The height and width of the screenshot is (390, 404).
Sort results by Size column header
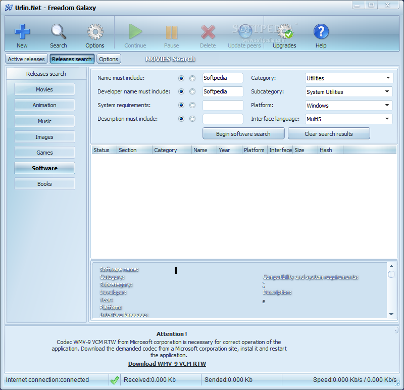(x=305, y=150)
